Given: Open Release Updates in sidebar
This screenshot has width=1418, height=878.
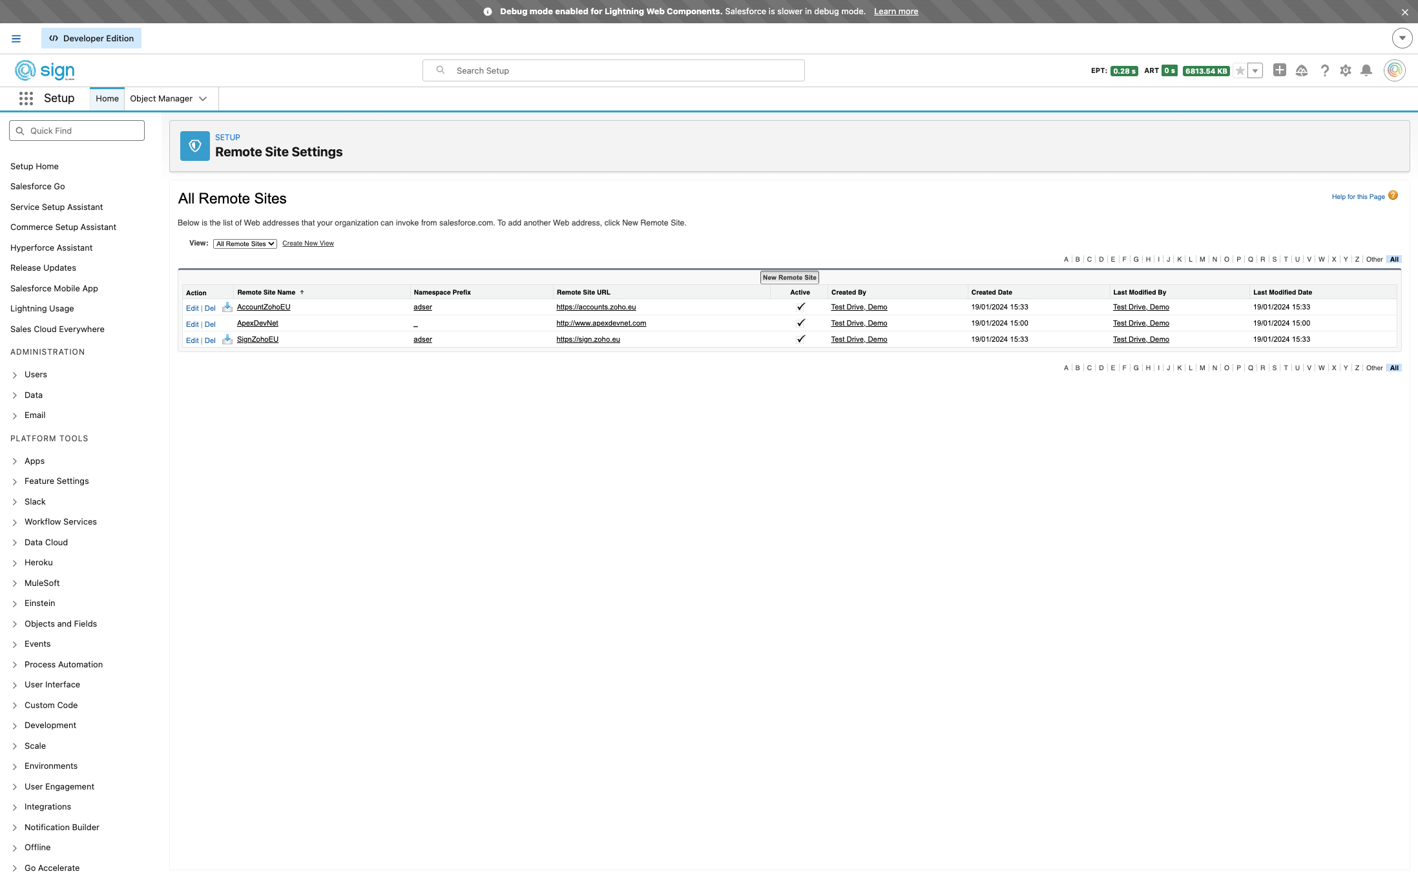Looking at the screenshot, I should pyautogui.click(x=43, y=268).
